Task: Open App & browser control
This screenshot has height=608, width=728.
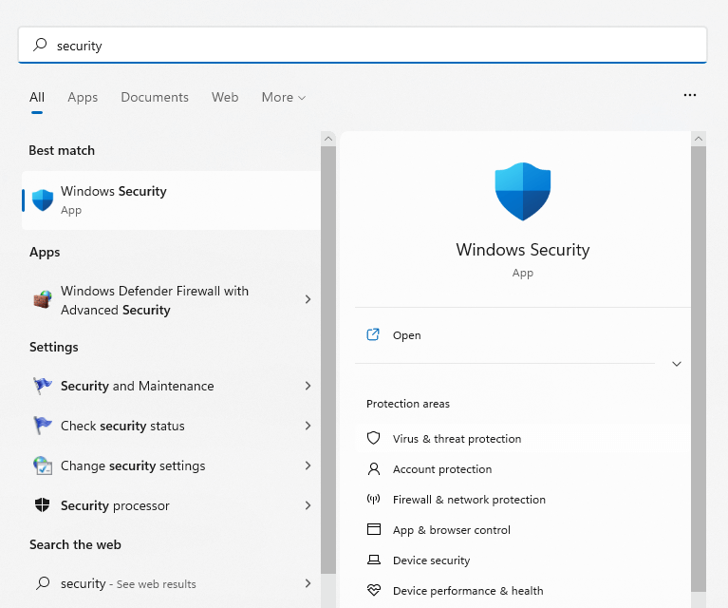Action: click(451, 530)
